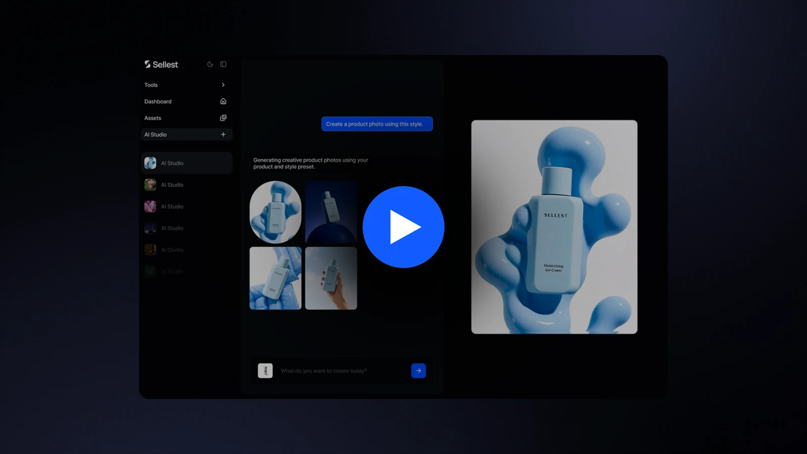Add new AI Studio with plus icon

point(223,135)
